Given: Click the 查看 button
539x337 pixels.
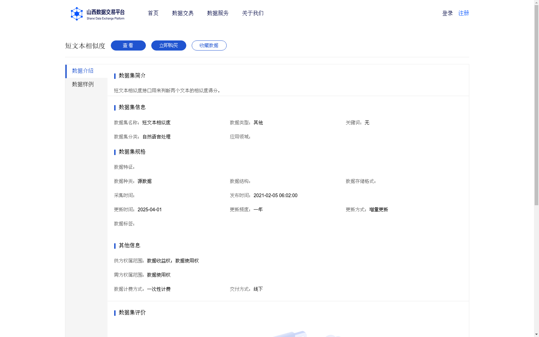Looking at the screenshot, I should click(128, 45).
